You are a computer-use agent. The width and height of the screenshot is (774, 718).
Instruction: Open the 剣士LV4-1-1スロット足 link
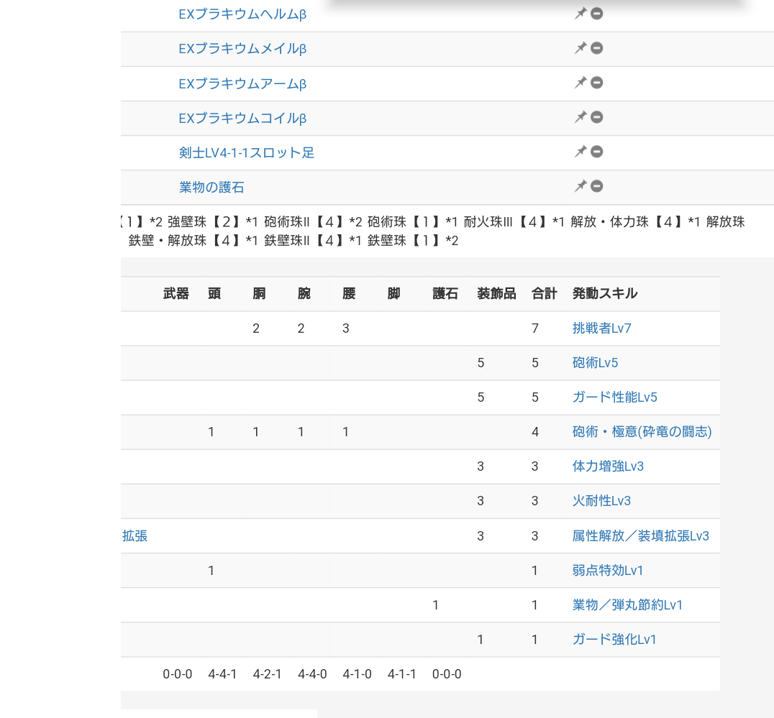coord(246,153)
